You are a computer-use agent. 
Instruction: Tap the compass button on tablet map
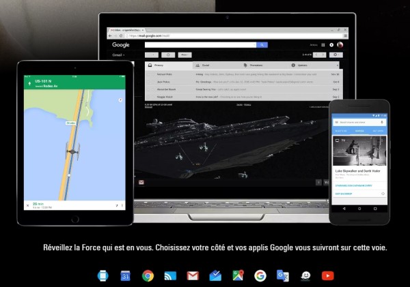pyautogui.click(x=120, y=100)
